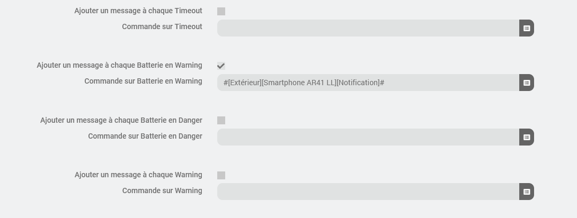The height and width of the screenshot is (218, 577).
Task: Click the 'Ajouter un message à chaque Timeout' label
Action: pyautogui.click(x=138, y=11)
